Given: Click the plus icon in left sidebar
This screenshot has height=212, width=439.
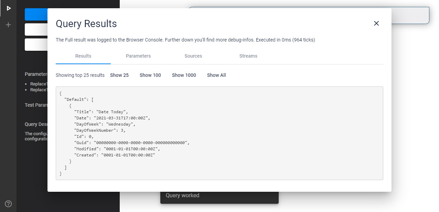Looking at the screenshot, I should tap(9, 25).
